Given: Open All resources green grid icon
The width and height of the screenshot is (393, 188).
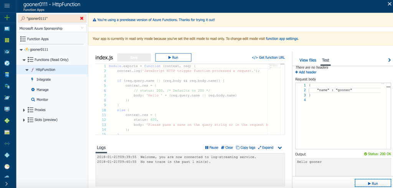Looking at the screenshot, I should [x=7, y=40].
